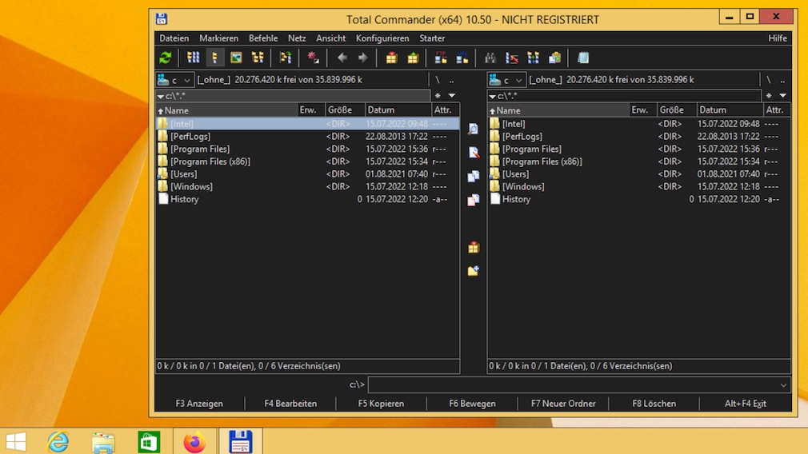Open left panel favorites asterisk button

(x=438, y=95)
